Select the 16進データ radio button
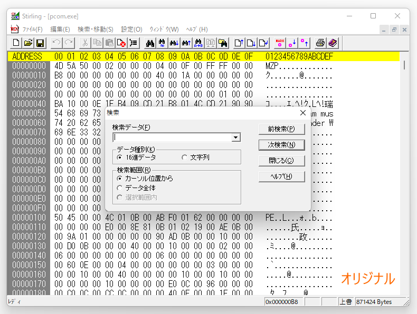417x314 pixels. 120,158
